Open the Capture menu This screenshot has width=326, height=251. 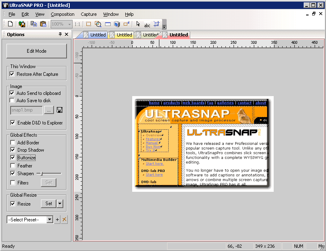click(x=89, y=14)
